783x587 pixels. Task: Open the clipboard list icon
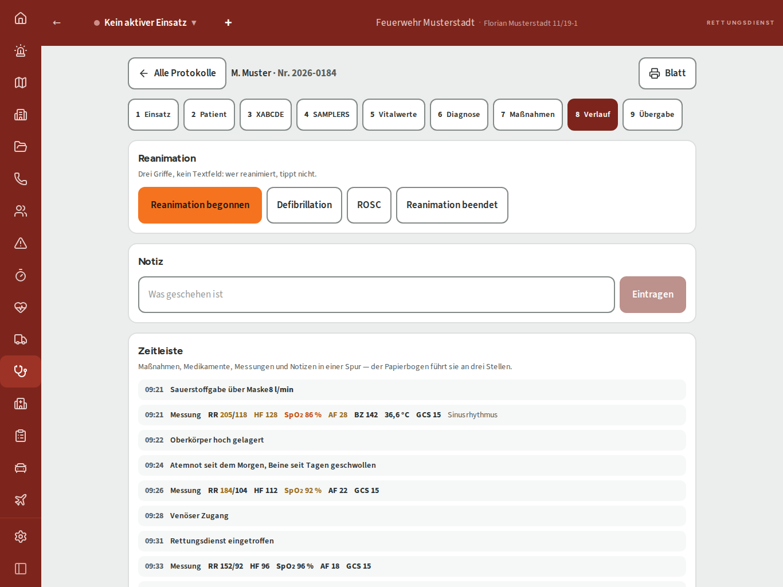(x=21, y=436)
